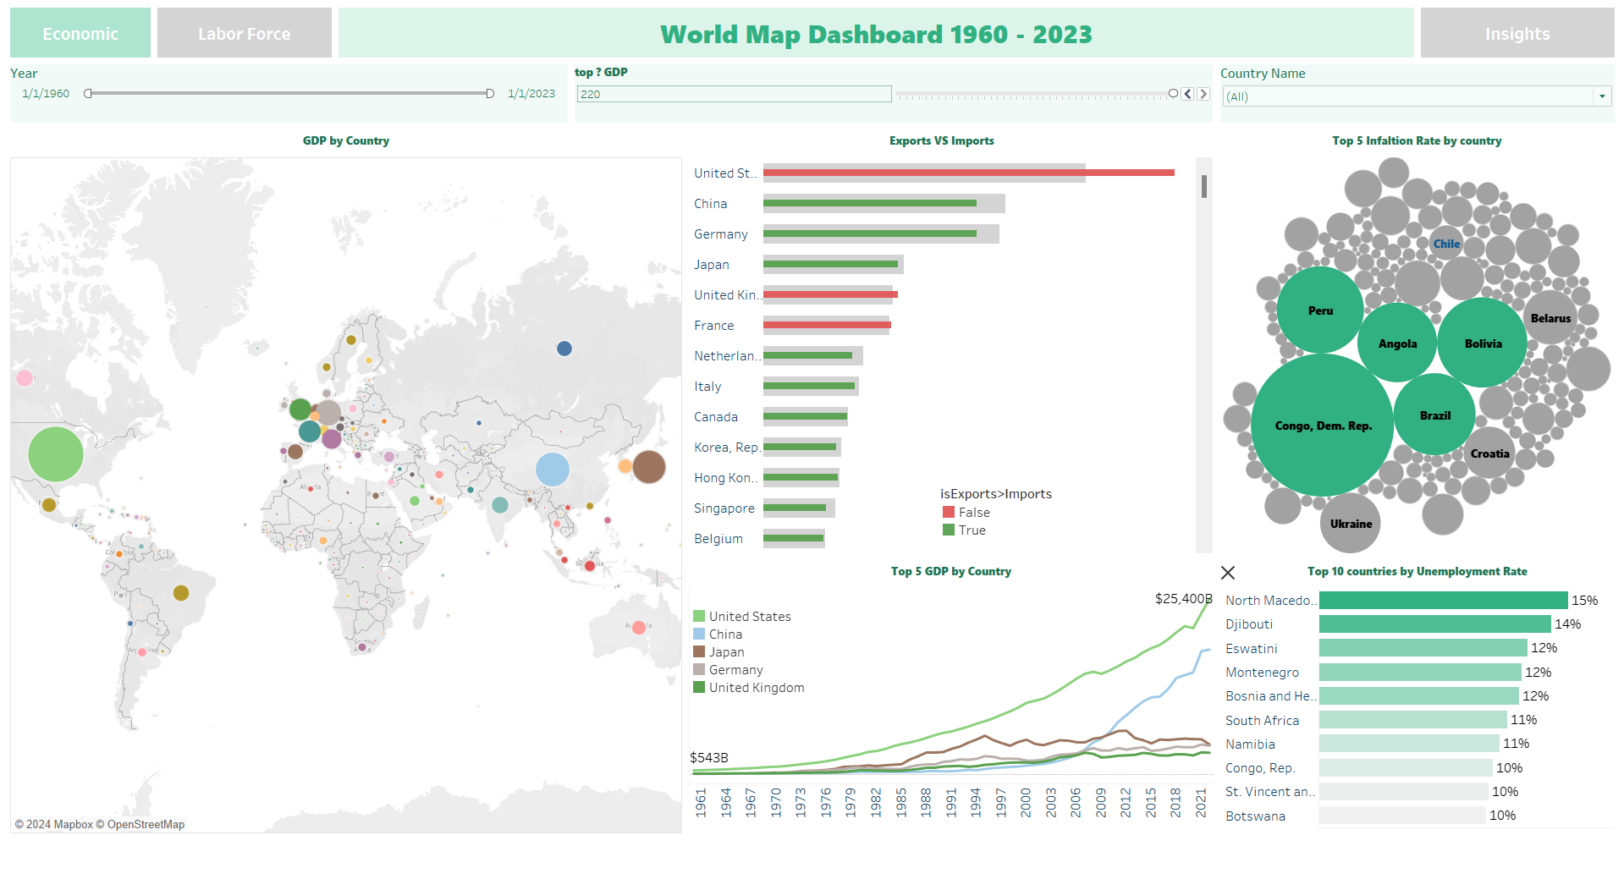1624x879 pixels.
Task: Click the large green United States map circle
Action: (x=56, y=454)
